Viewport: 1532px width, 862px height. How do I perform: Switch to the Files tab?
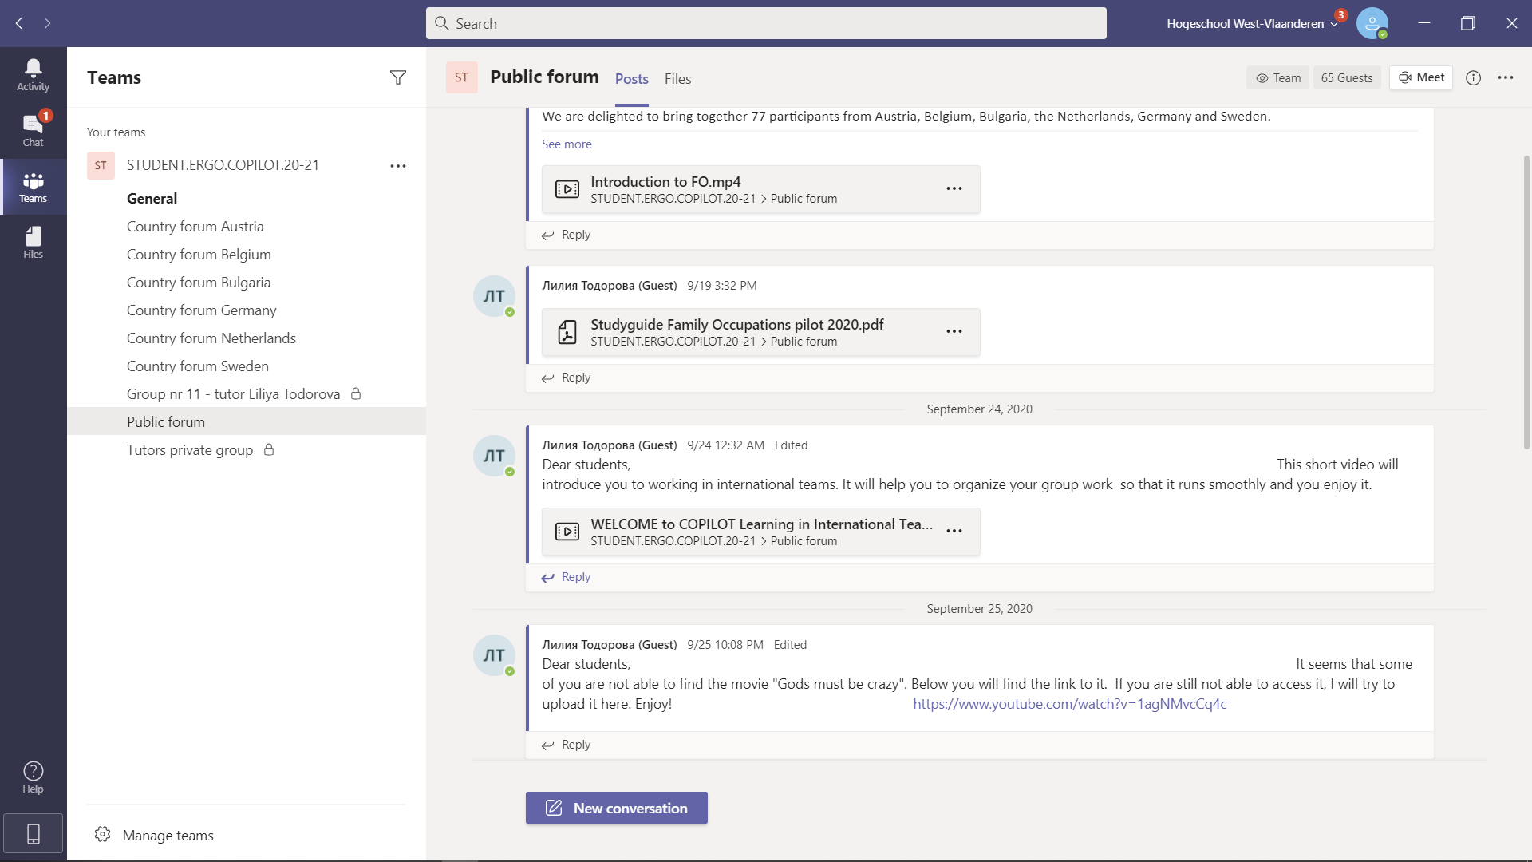(x=677, y=78)
